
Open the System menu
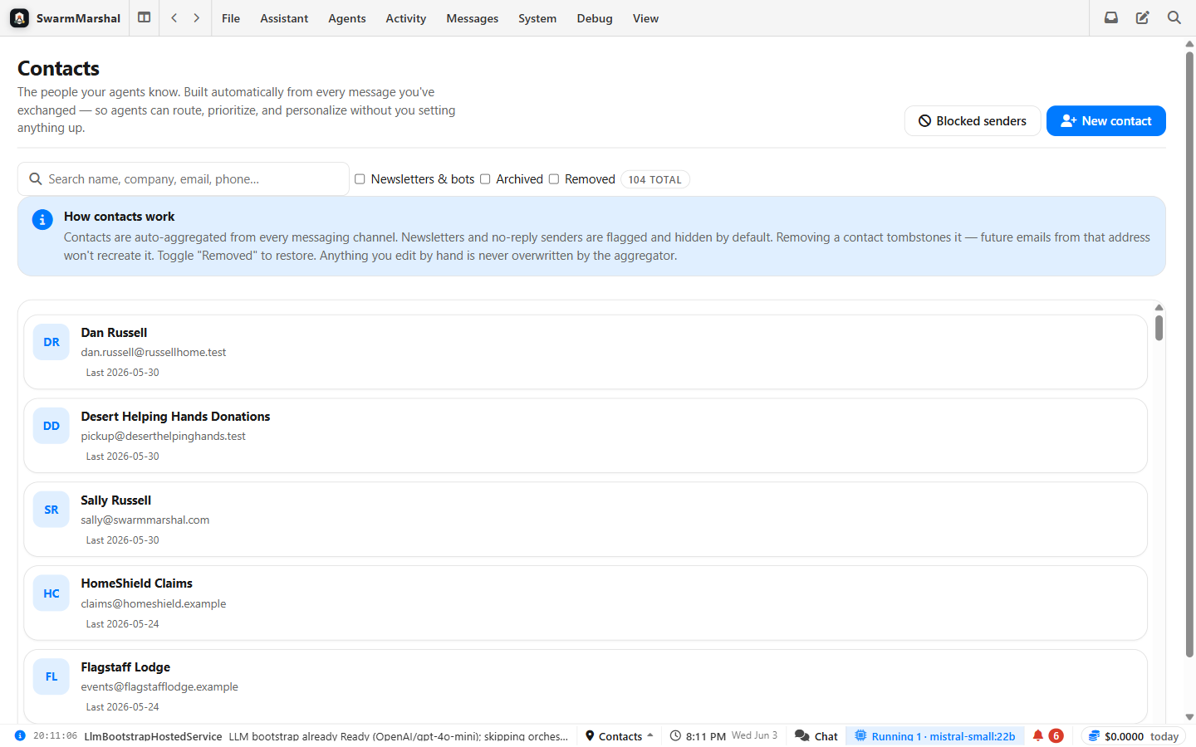pos(537,18)
